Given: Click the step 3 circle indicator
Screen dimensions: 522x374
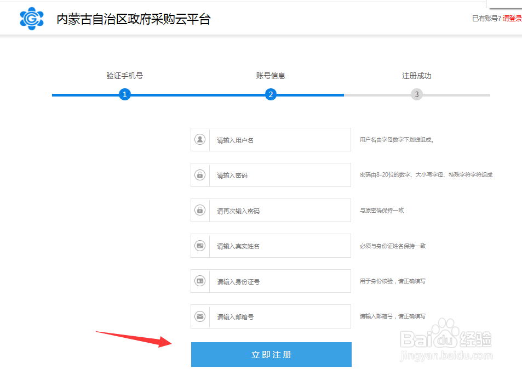Looking at the screenshot, I should (417, 94).
